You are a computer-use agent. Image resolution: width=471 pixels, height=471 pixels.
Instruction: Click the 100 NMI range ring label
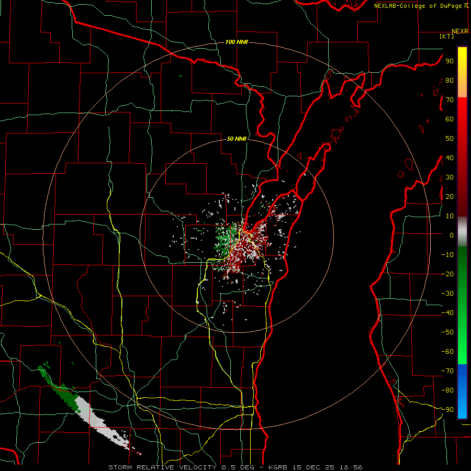pyautogui.click(x=237, y=42)
